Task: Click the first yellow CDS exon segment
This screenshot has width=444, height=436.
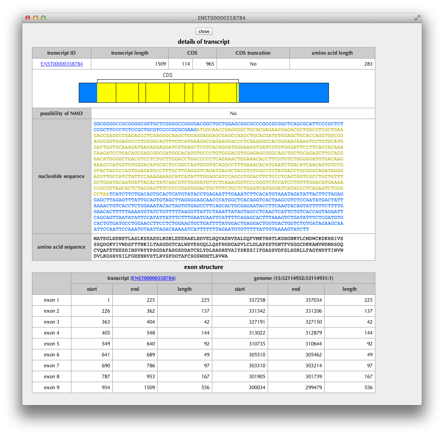Action: tap(107, 93)
